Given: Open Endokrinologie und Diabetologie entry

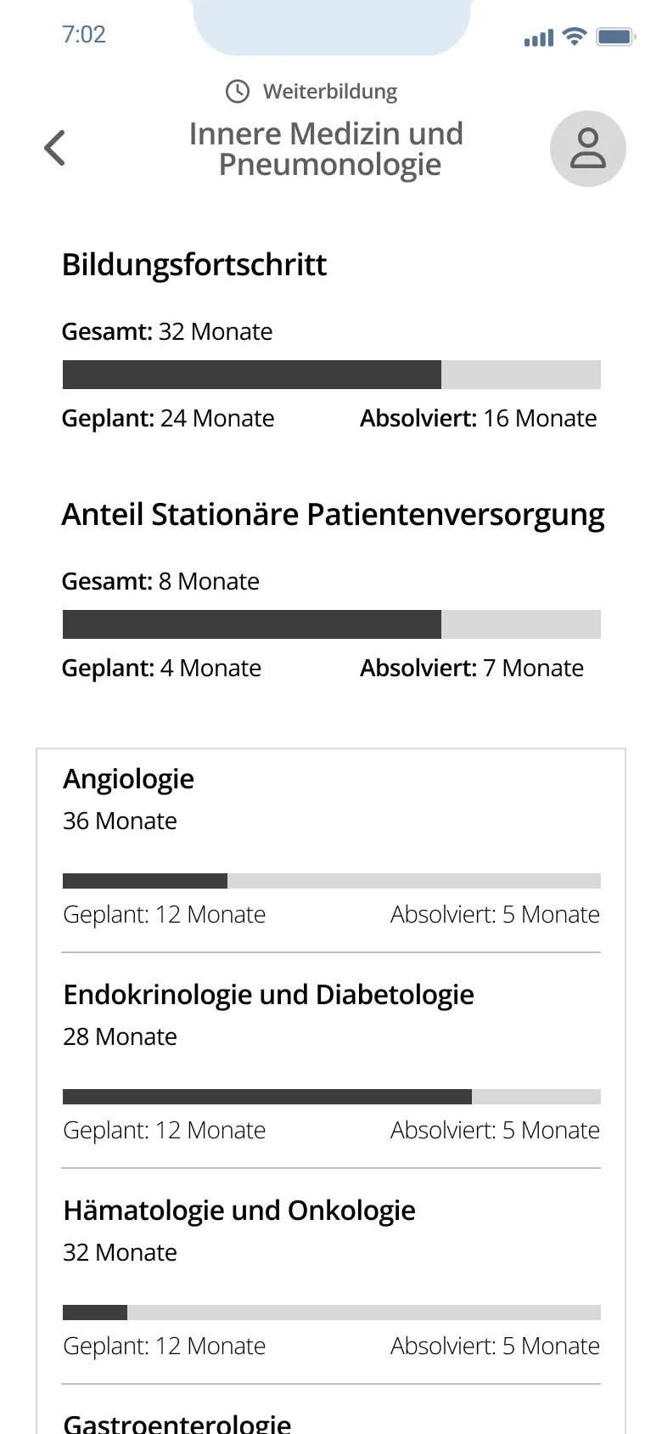Looking at the screenshot, I should [268, 995].
